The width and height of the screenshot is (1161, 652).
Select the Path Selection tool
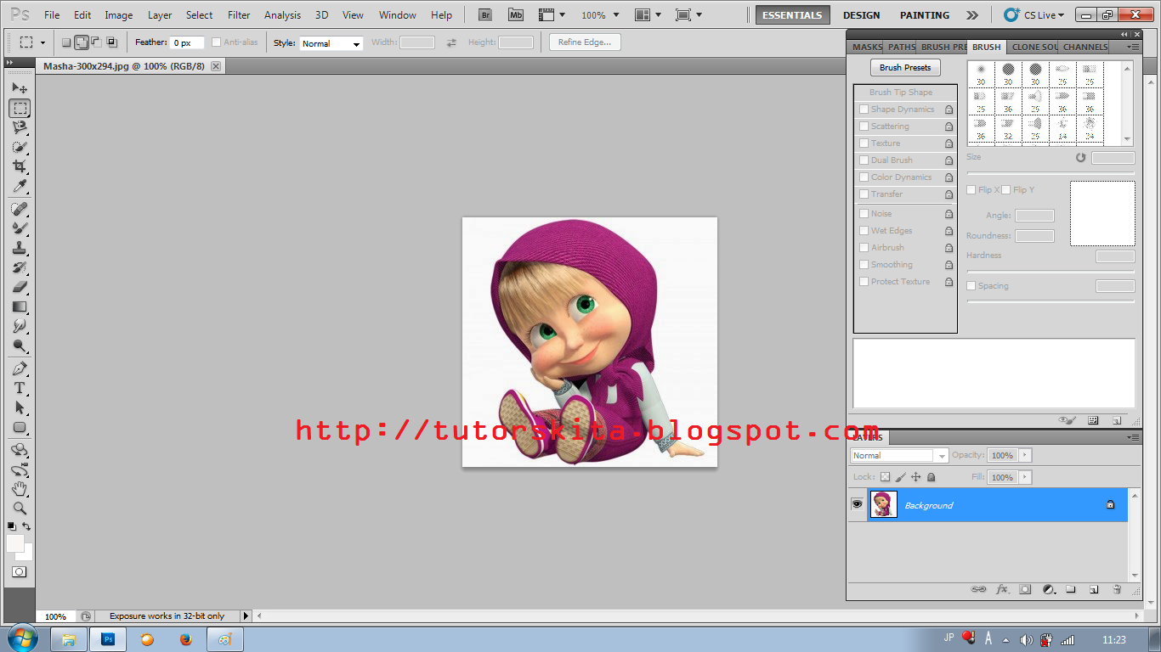(x=20, y=407)
